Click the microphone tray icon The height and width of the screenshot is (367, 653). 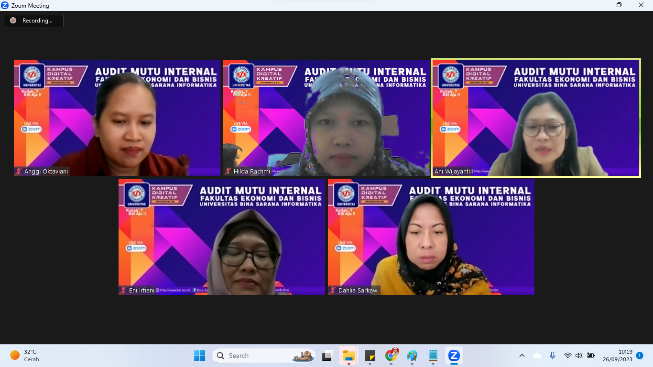[553, 356]
